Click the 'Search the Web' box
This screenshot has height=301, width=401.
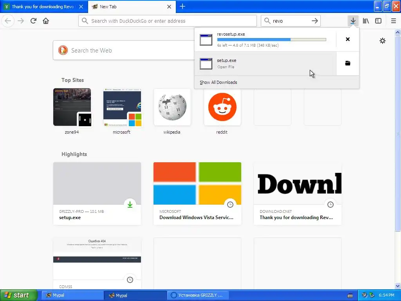coord(124,50)
